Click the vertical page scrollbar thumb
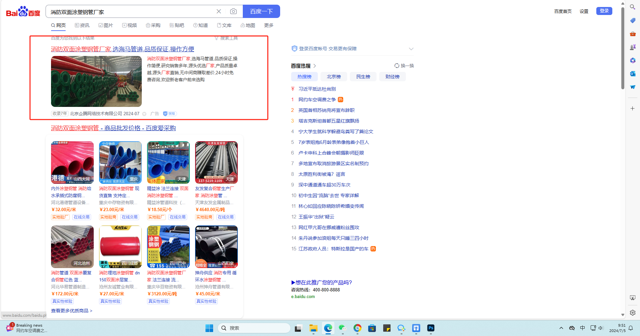 (623, 48)
